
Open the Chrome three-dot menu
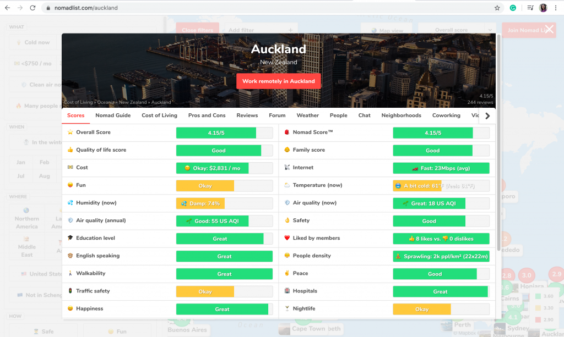pyautogui.click(x=556, y=8)
